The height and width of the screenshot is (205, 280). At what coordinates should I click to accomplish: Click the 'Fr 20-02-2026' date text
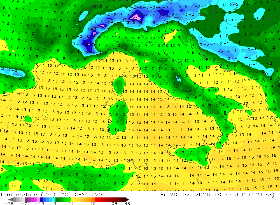point(185,194)
